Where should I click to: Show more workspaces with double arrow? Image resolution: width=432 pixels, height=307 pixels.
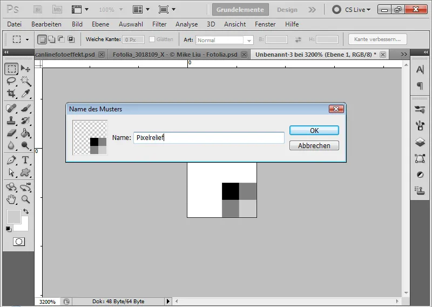point(312,10)
